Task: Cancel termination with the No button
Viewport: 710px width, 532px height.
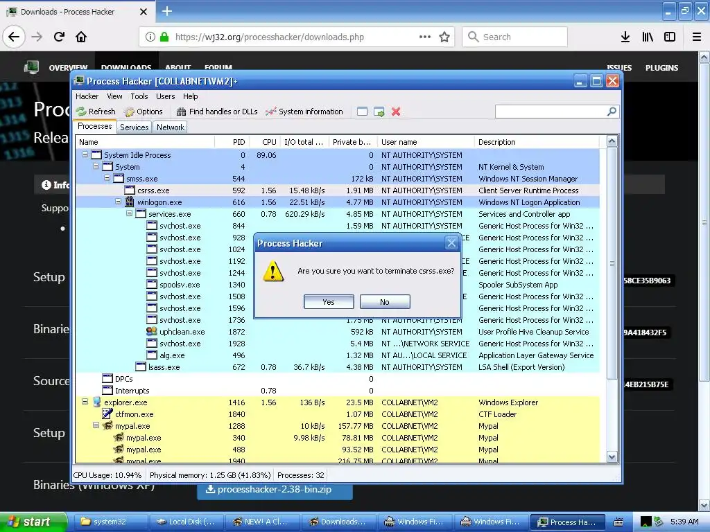Action: pos(385,302)
